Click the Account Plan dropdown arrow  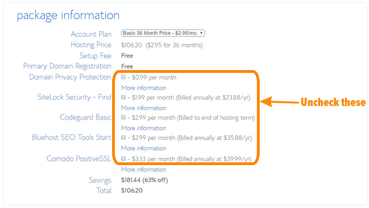(x=202, y=33)
